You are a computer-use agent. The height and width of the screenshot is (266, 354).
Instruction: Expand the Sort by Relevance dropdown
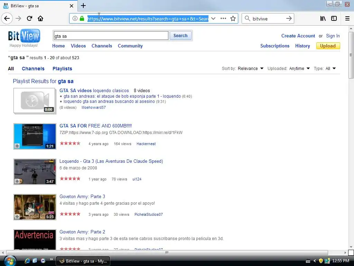point(251,68)
